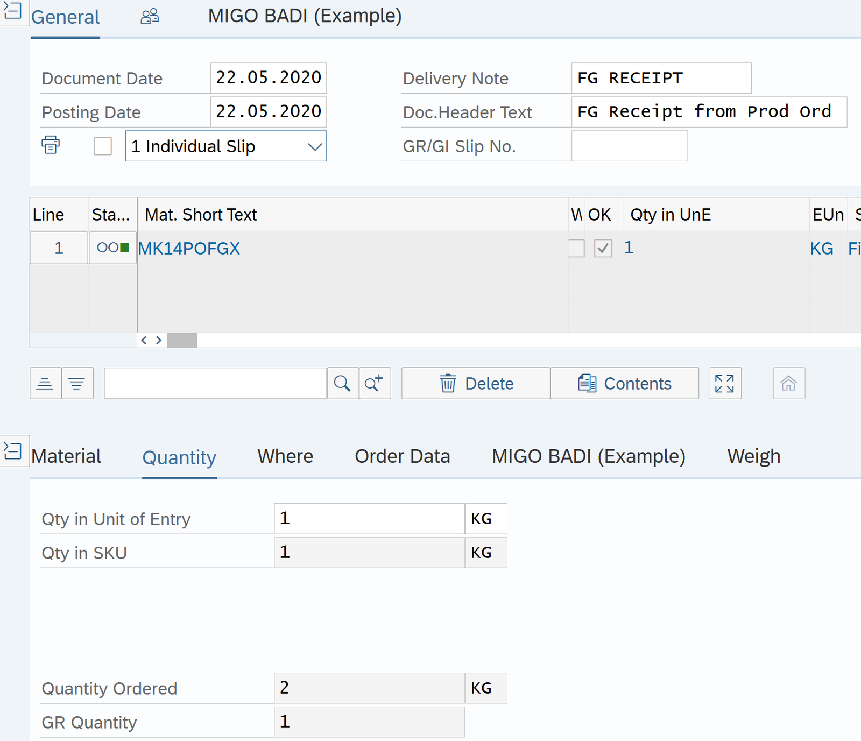Click the Contents button
The height and width of the screenshot is (741, 861).
(x=624, y=384)
